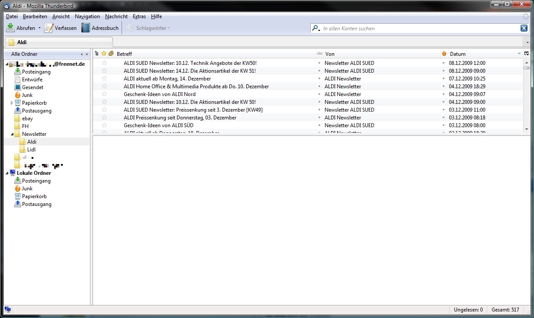The height and width of the screenshot is (318, 534).
Task: Open the Bearbeiten menu
Action: click(x=35, y=16)
